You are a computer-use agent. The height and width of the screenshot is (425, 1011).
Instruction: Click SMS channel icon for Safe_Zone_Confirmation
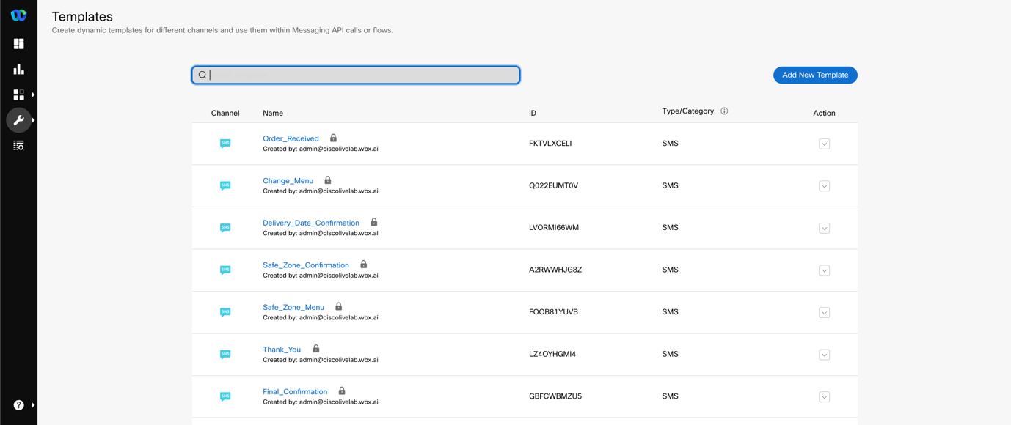click(225, 270)
